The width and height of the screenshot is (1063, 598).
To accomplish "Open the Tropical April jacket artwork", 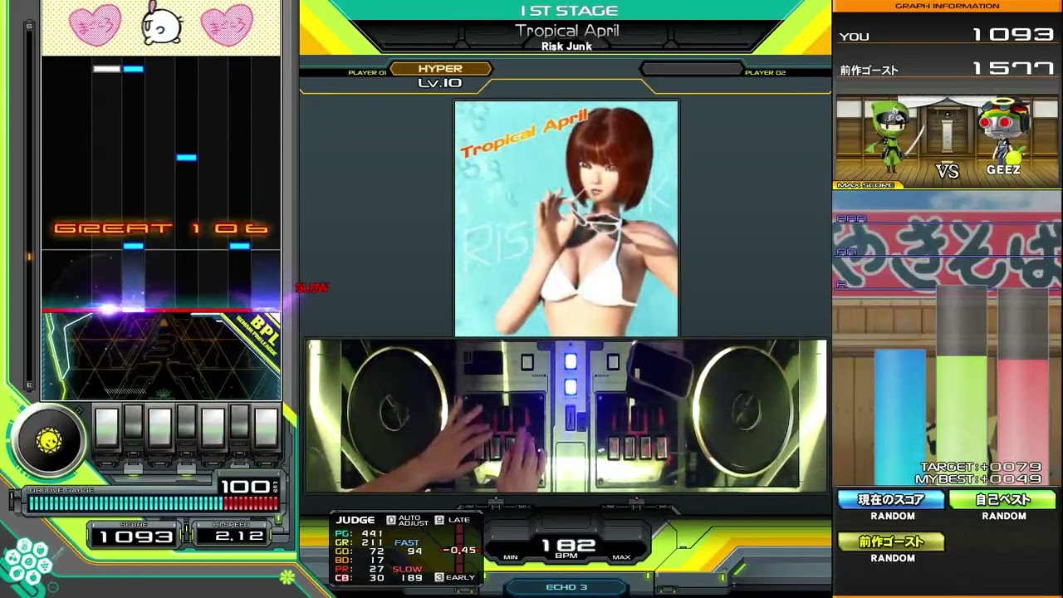I will [566, 218].
